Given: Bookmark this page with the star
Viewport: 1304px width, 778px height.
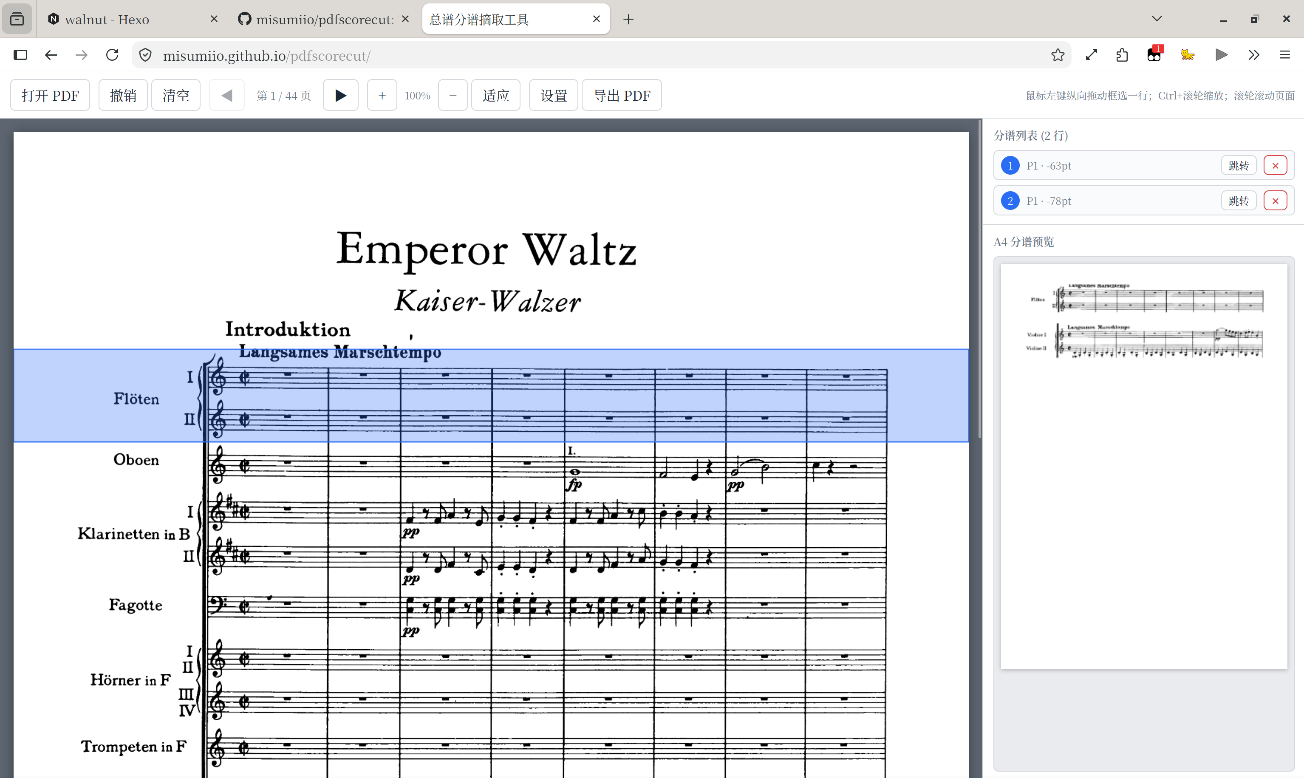Looking at the screenshot, I should pyautogui.click(x=1058, y=55).
